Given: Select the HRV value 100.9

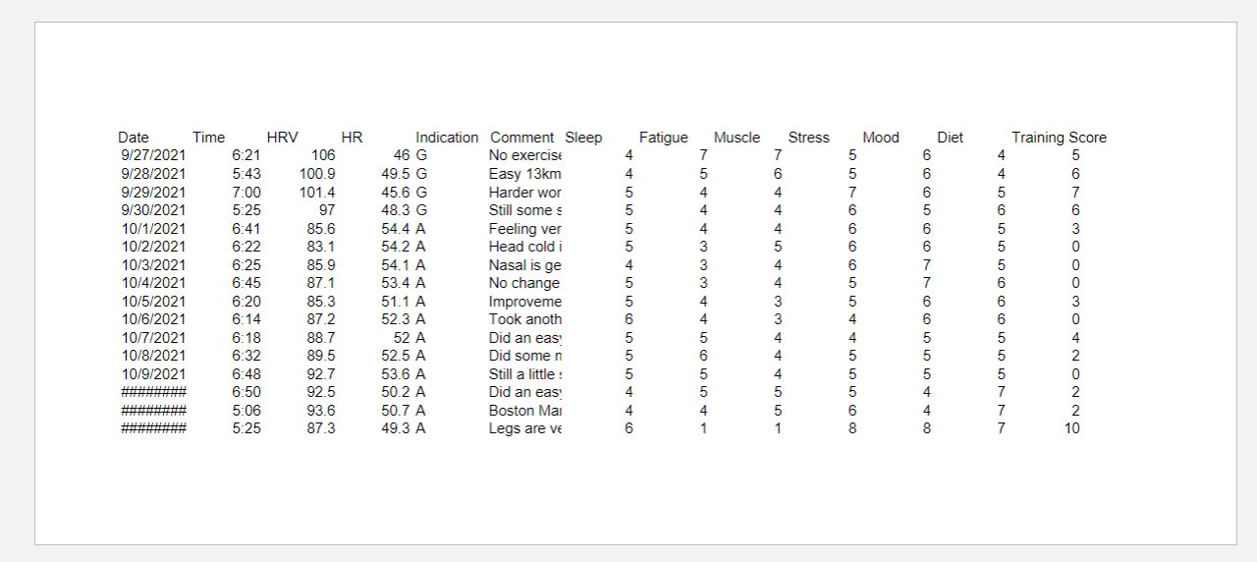Looking at the screenshot, I should click(x=317, y=174).
